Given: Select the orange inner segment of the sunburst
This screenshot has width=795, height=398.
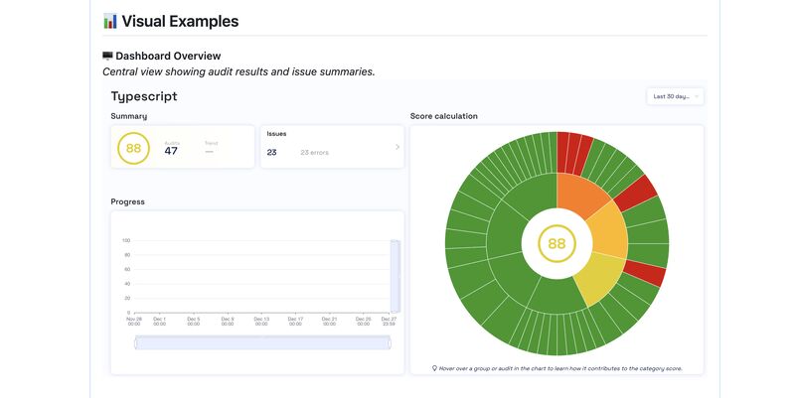Looking at the screenshot, I should (580, 194).
